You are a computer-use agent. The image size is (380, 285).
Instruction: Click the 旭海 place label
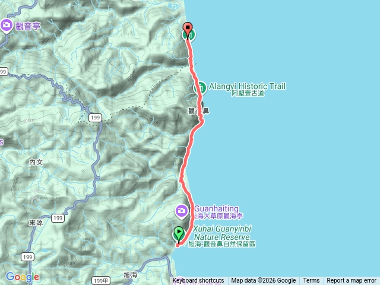point(131,275)
